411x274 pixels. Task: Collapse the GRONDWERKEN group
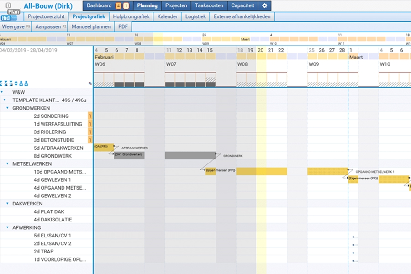7,108
